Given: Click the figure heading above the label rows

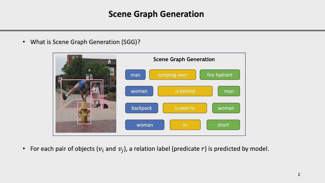Looking at the screenshot, I should click(184, 59).
